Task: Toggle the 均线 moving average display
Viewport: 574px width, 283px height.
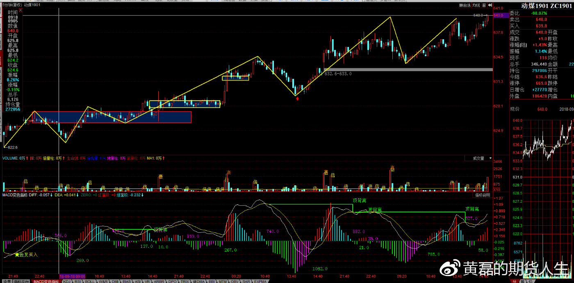Action: [476, 5]
